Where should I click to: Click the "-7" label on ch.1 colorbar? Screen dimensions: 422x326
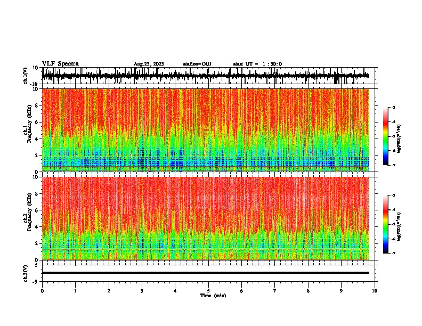click(x=393, y=165)
